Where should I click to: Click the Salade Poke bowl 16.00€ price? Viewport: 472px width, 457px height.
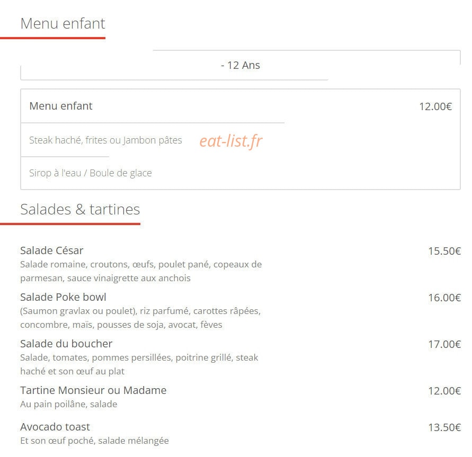pyautogui.click(x=444, y=298)
